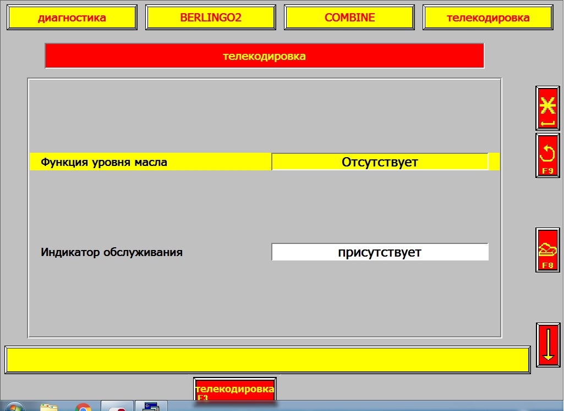Click the red телекодировка title banner
The image size is (564, 411).
tap(264, 55)
